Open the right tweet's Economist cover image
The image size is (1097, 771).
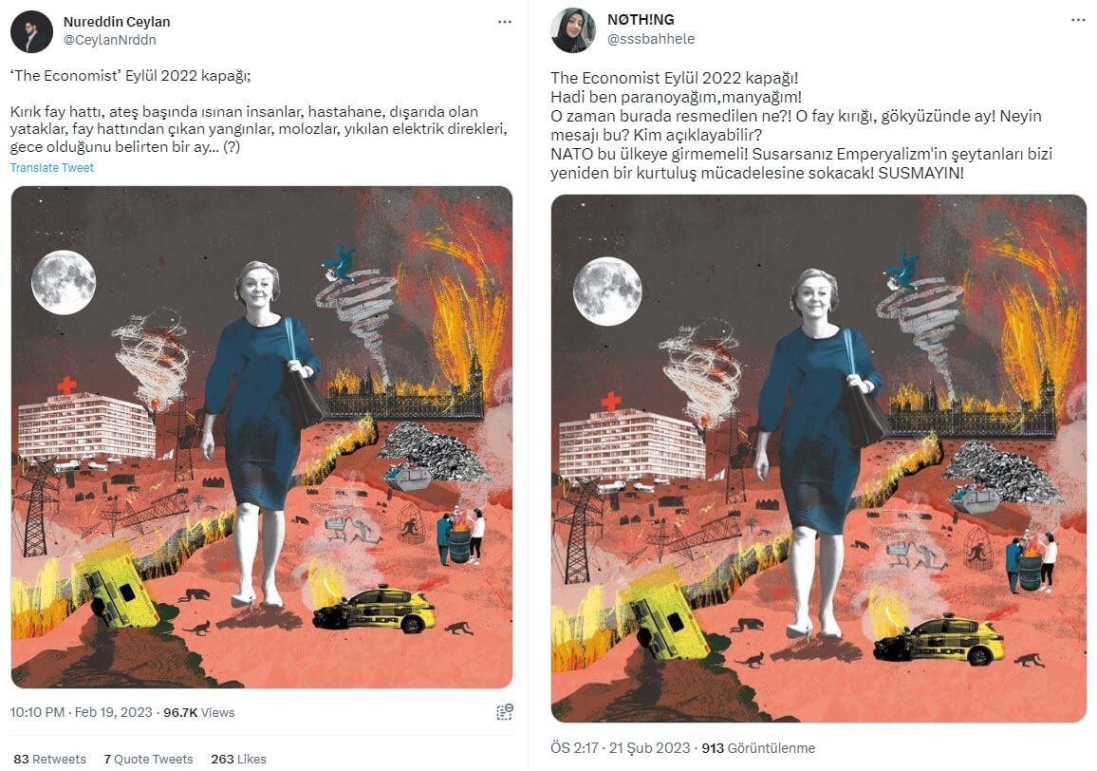(819, 459)
